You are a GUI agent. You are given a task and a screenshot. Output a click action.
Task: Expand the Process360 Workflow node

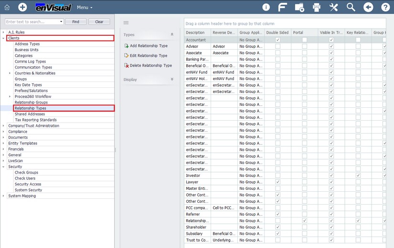coord(10,96)
